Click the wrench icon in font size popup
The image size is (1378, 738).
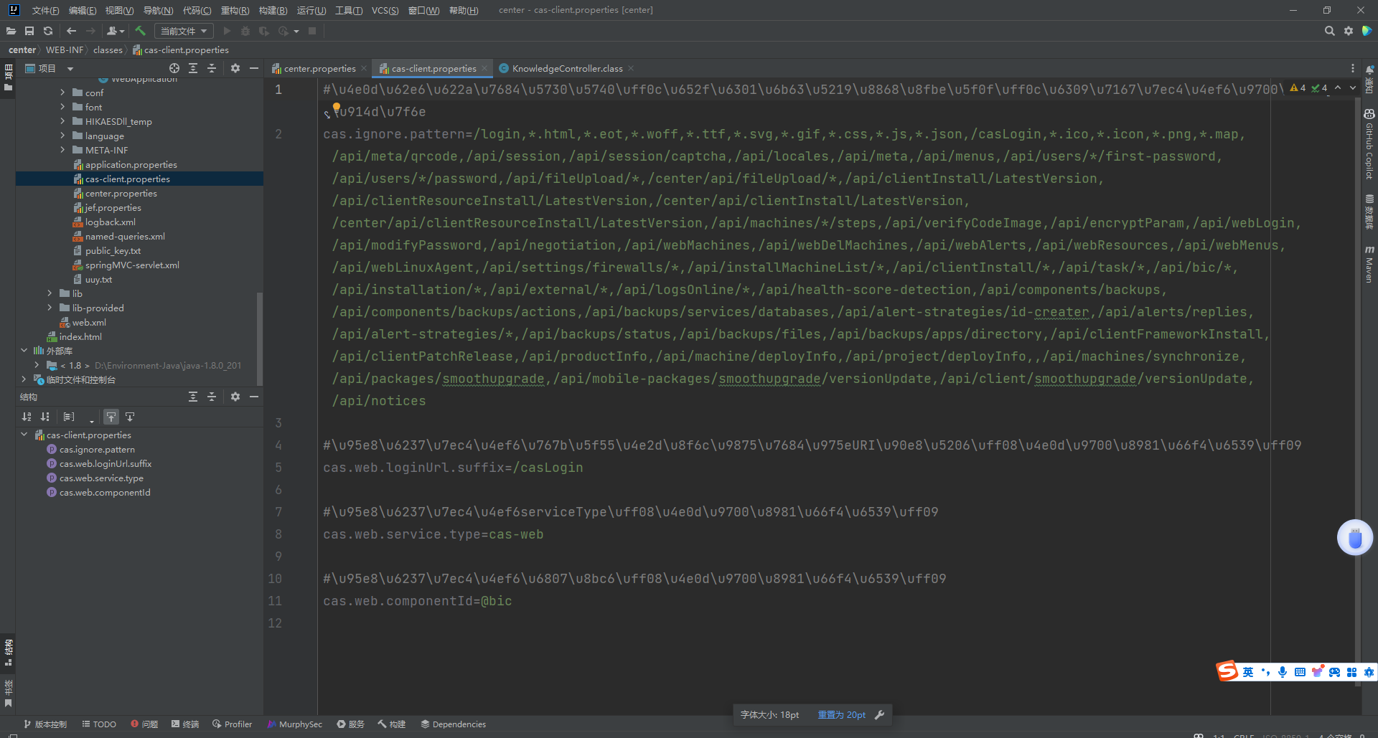tap(880, 714)
